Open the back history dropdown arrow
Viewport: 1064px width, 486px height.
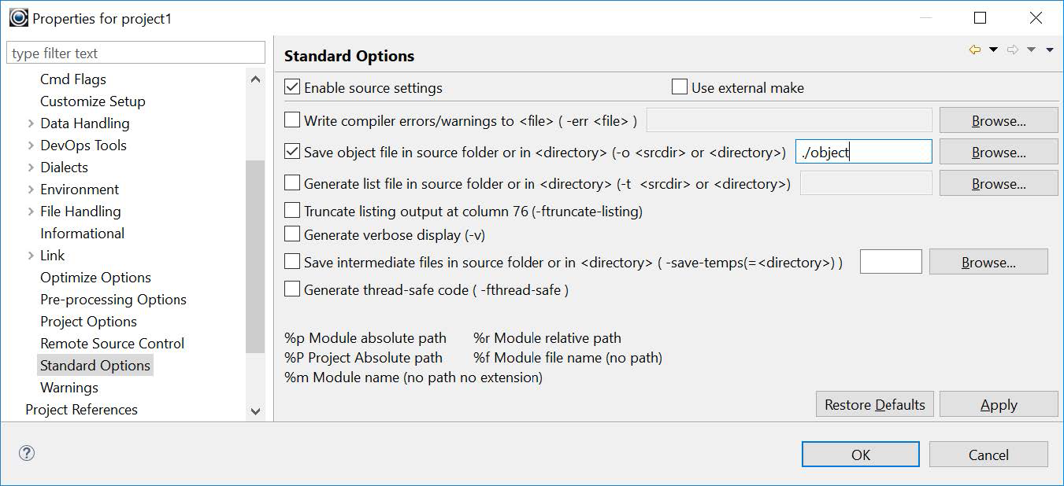993,50
